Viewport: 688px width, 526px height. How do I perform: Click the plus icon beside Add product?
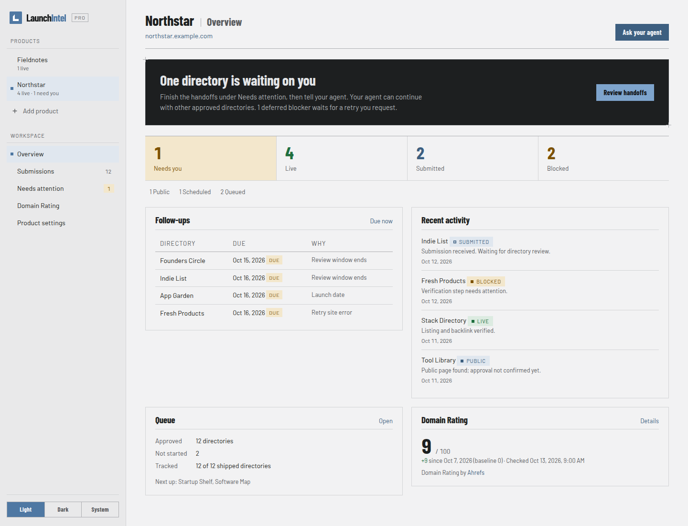point(15,111)
